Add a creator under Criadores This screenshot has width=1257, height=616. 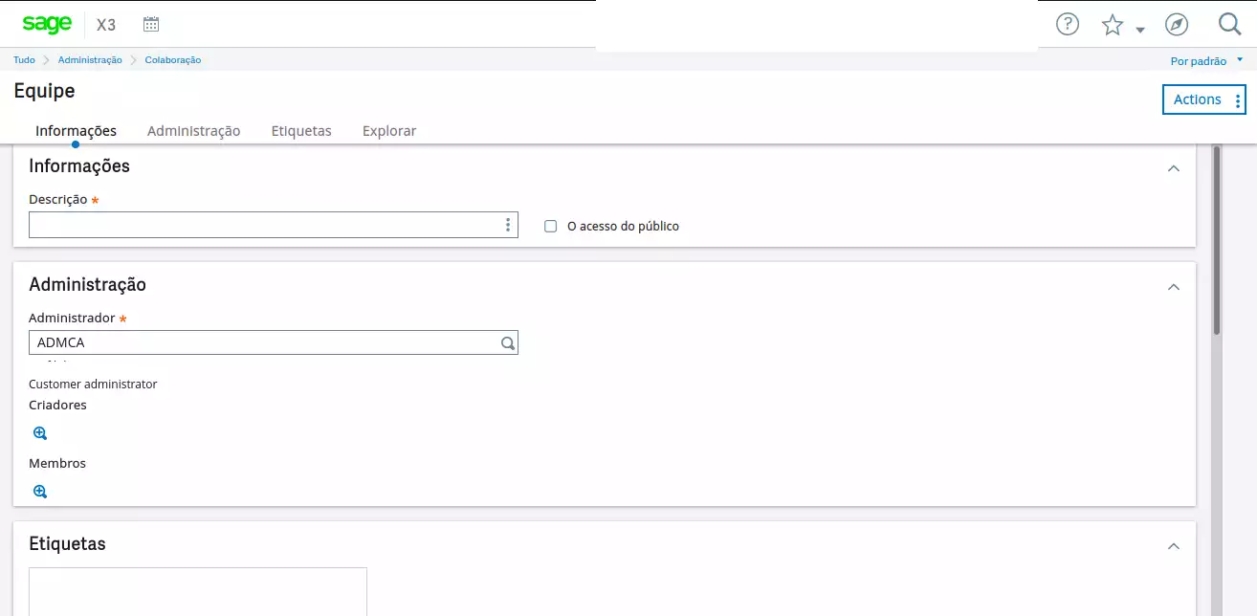tap(40, 433)
